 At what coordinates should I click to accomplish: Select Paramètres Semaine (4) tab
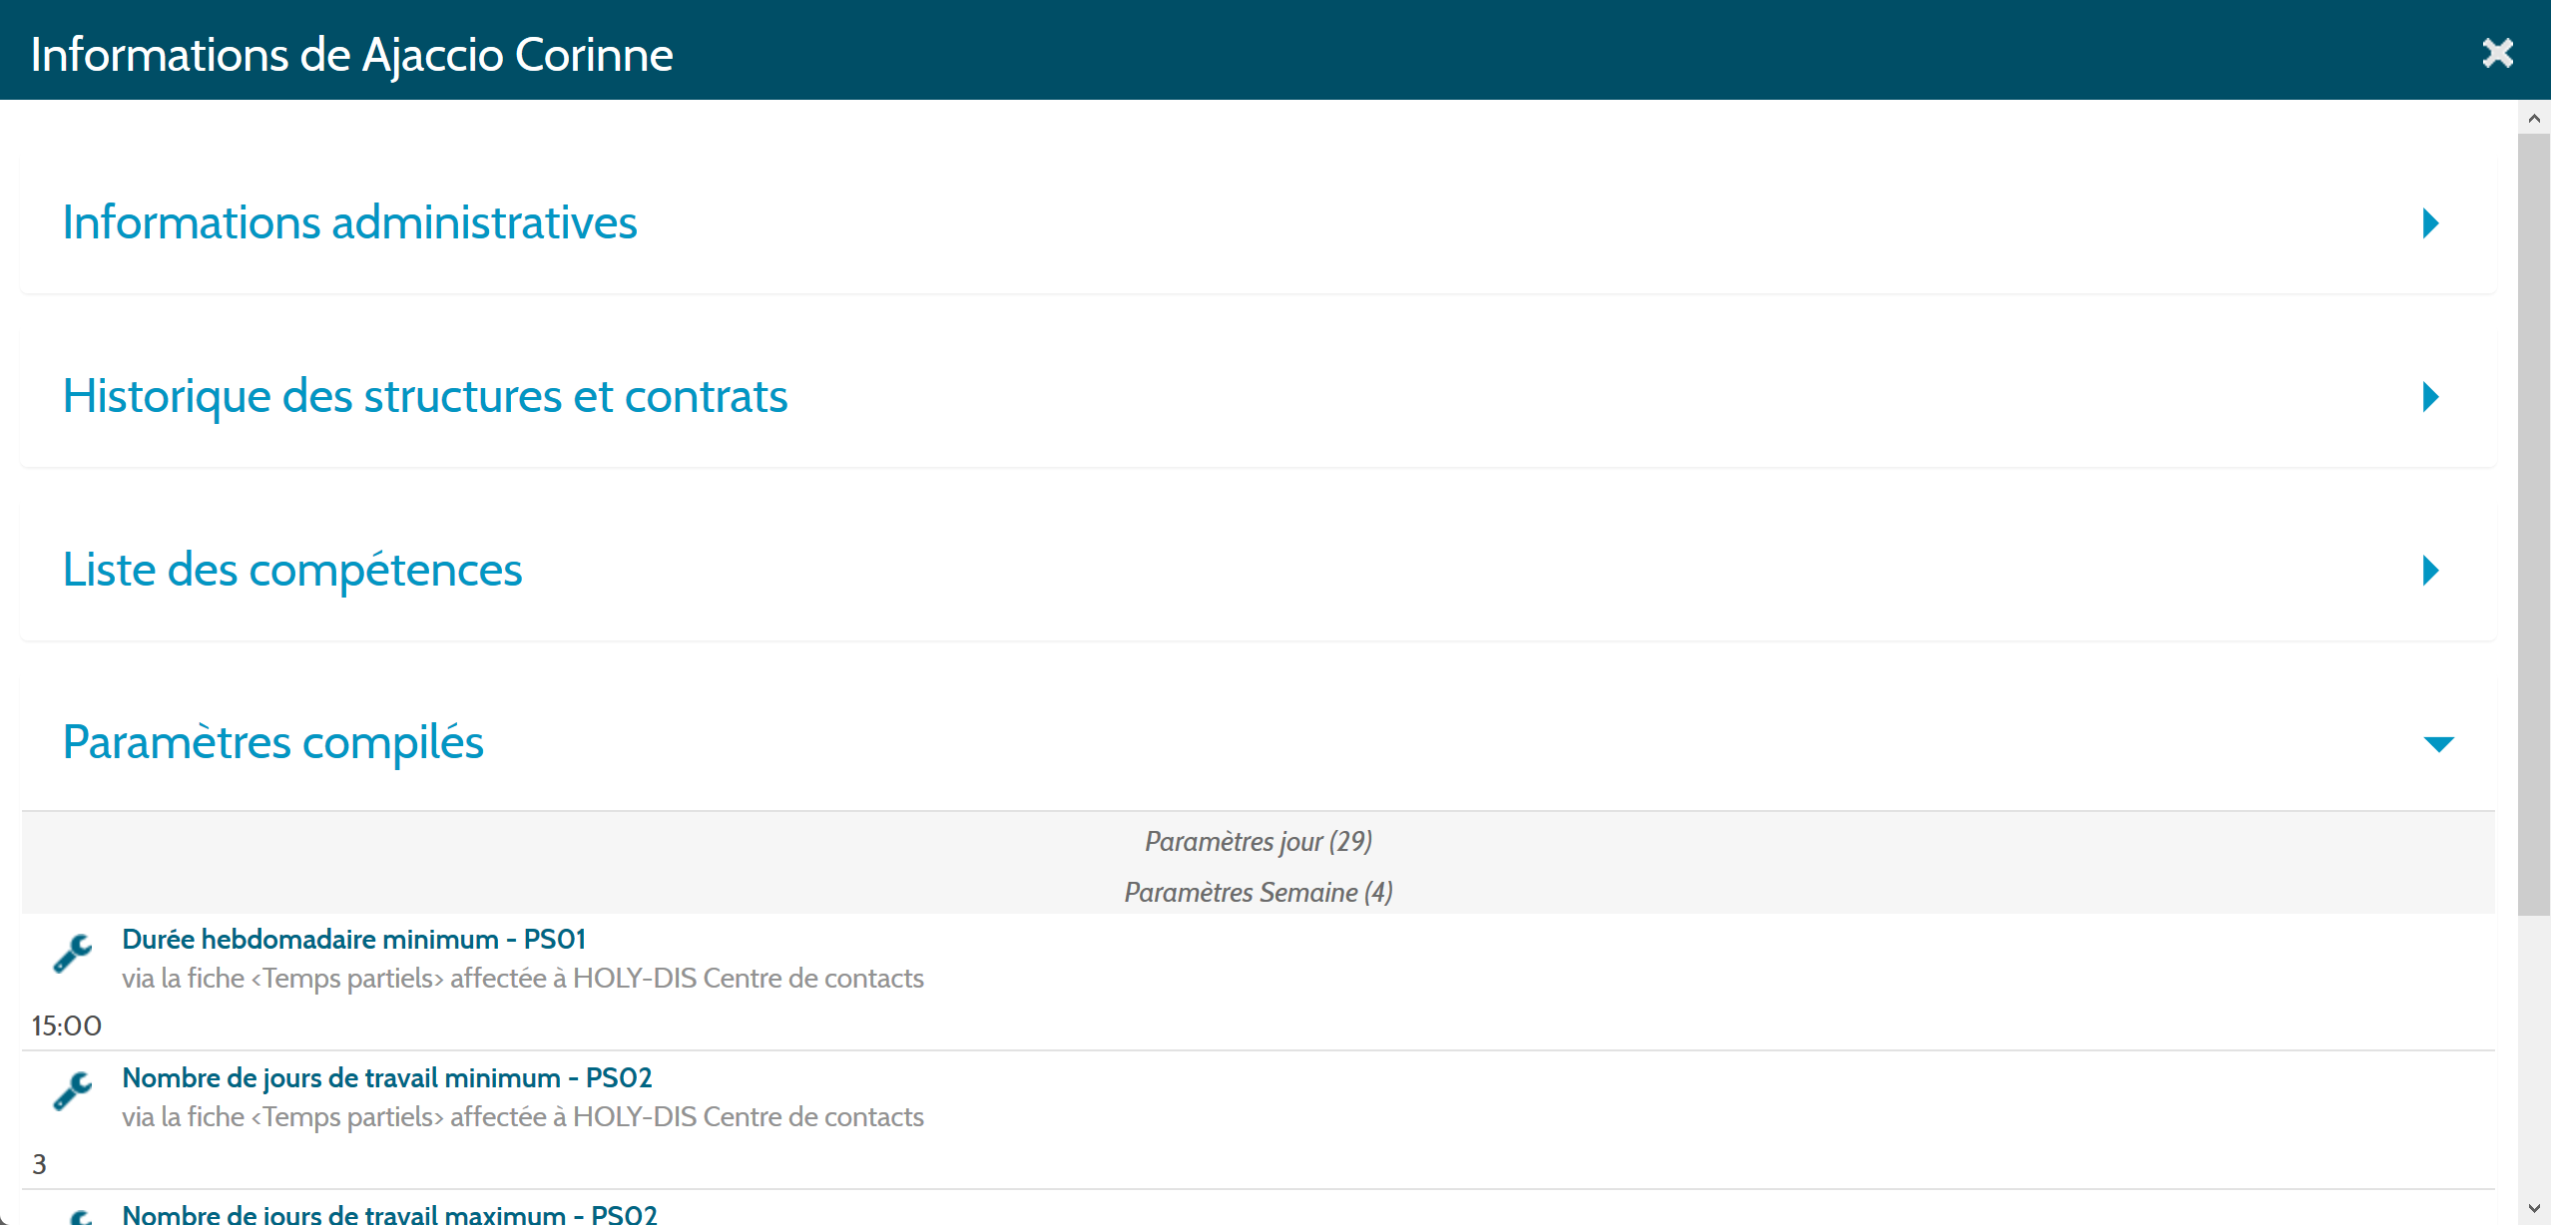[1259, 892]
